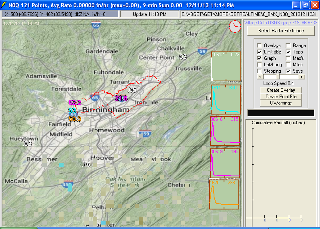Uncheck the Limit dBz option
The height and width of the screenshot is (229, 320).
260,52
